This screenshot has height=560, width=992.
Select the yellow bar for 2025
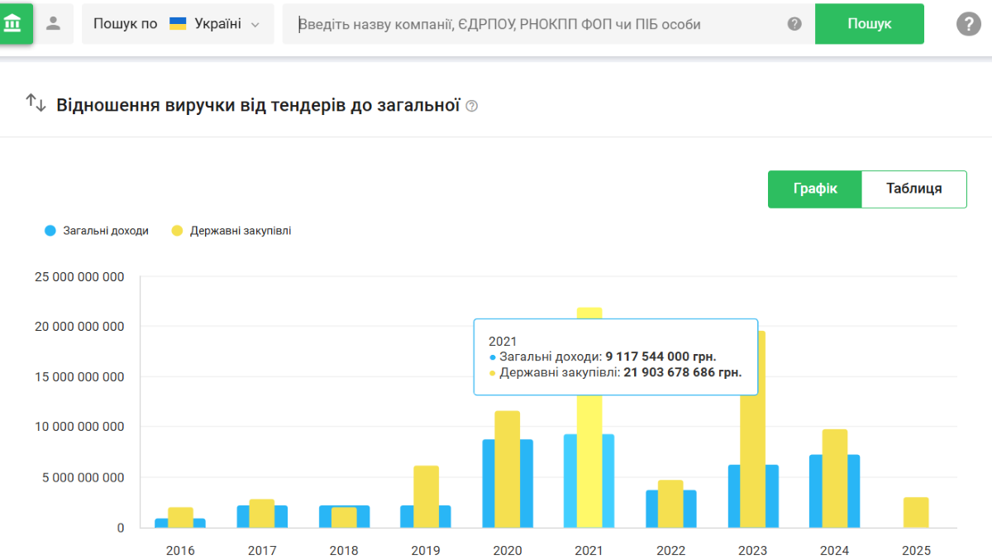point(916,512)
